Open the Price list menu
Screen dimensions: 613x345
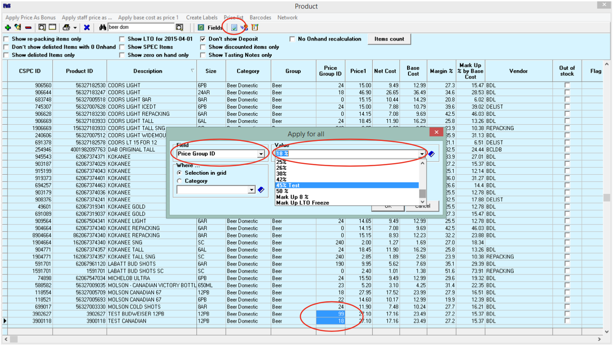[x=234, y=18]
